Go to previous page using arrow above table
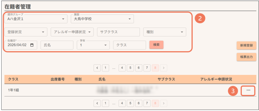Image resolution: width=259 pixels, height=111 pixels. [x=97, y=68]
